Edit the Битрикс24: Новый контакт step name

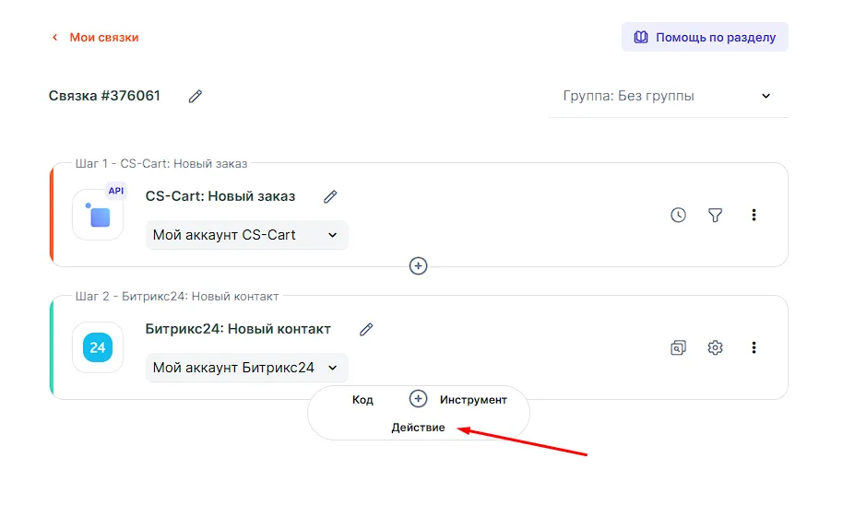pos(366,329)
